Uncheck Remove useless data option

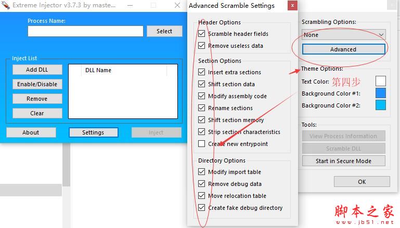tap(201, 46)
